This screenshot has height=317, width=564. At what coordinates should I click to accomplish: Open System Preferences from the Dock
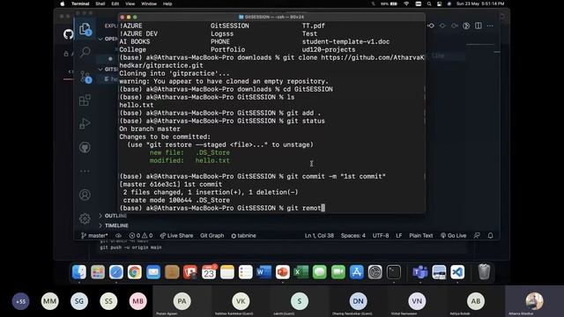coord(375,272)
